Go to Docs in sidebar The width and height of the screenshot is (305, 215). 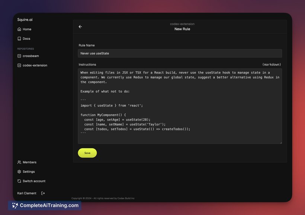(x=24, y=39)
